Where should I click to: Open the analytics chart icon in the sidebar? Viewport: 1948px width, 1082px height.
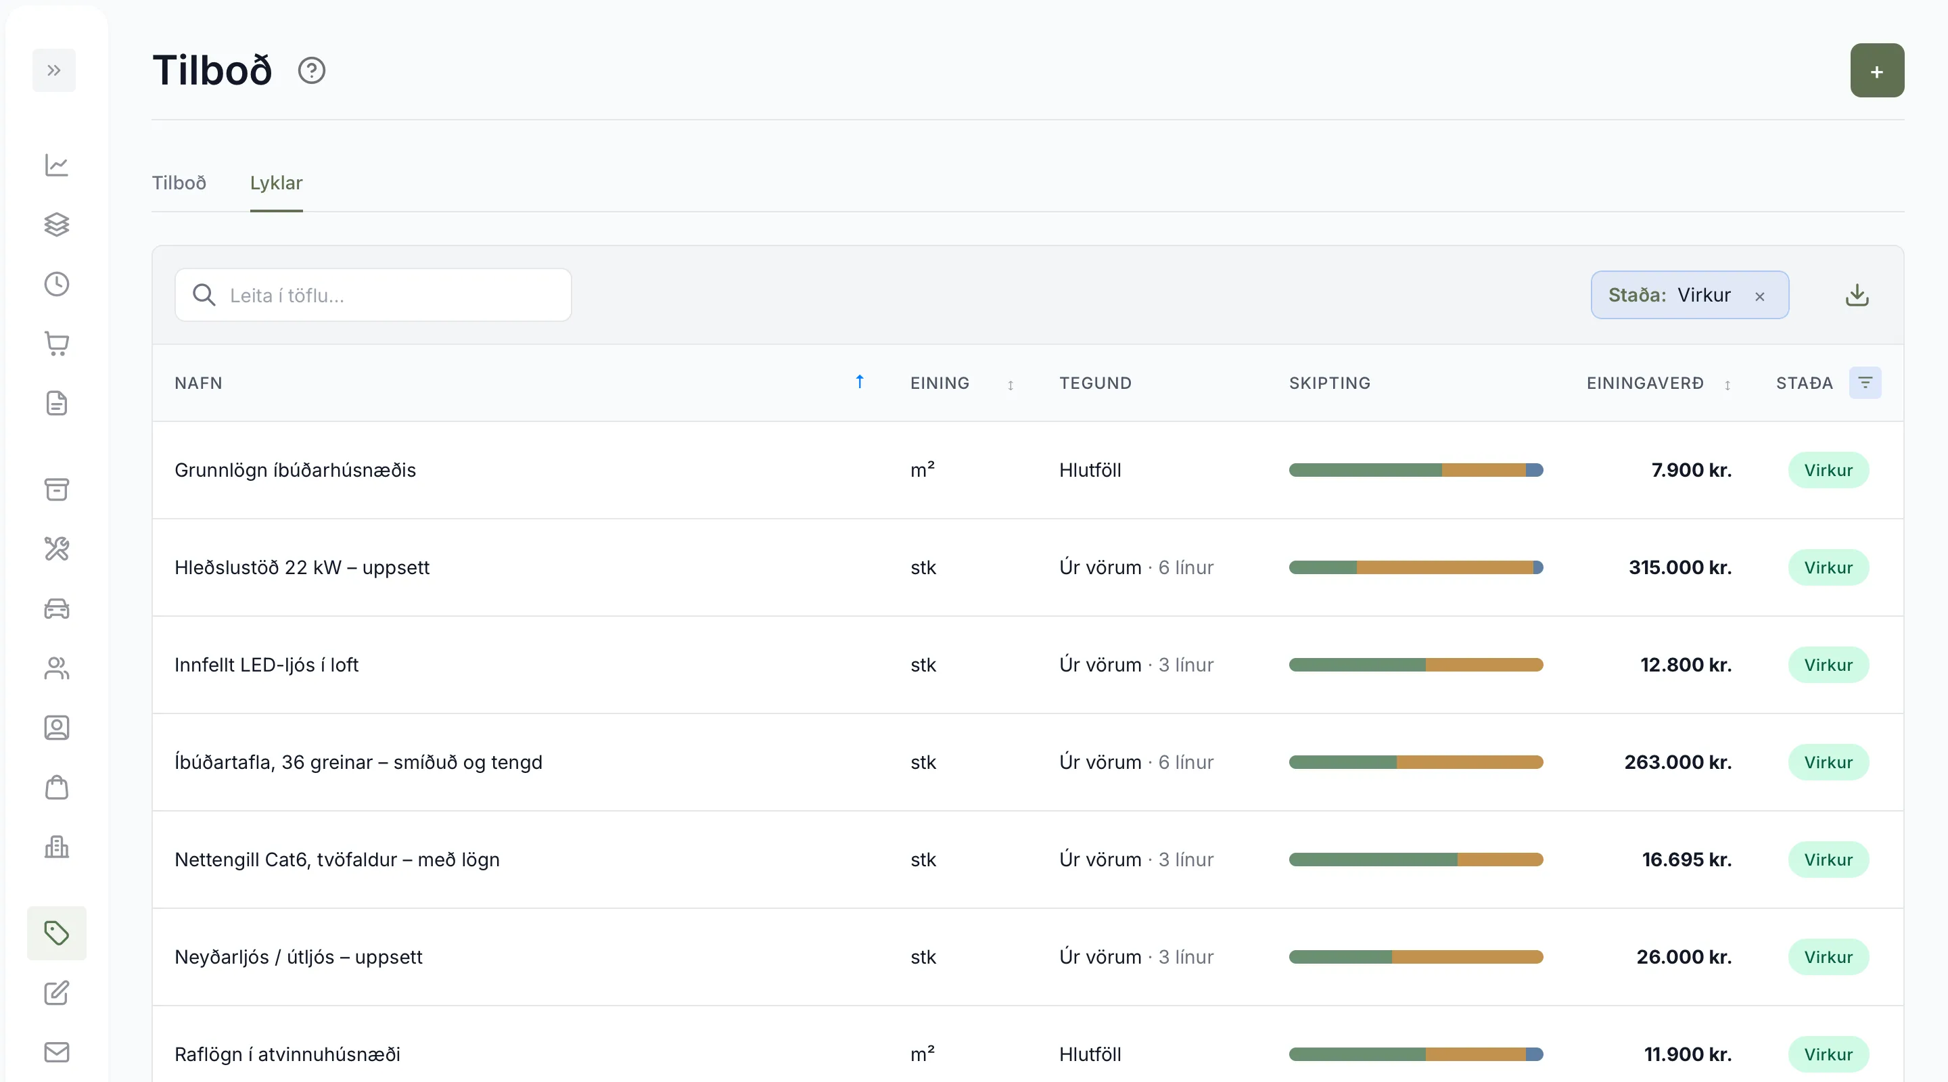coord(57,165)
